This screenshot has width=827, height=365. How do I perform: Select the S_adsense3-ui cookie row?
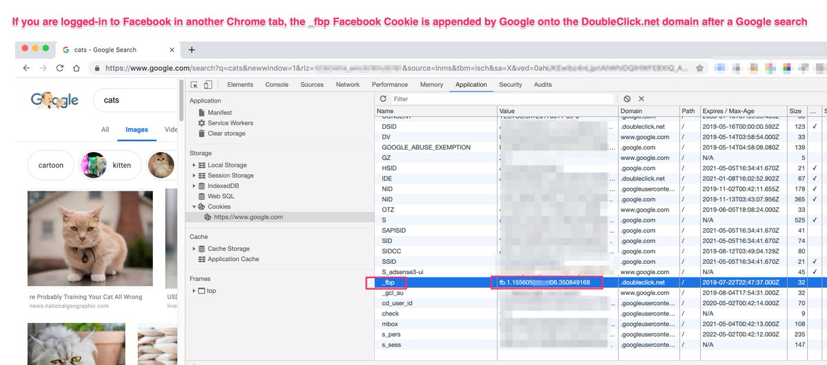pos(601,272)
